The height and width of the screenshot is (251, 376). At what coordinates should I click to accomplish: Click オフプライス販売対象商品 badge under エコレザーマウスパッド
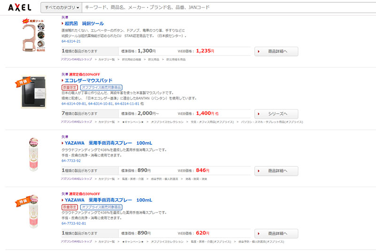pos(101,87)
